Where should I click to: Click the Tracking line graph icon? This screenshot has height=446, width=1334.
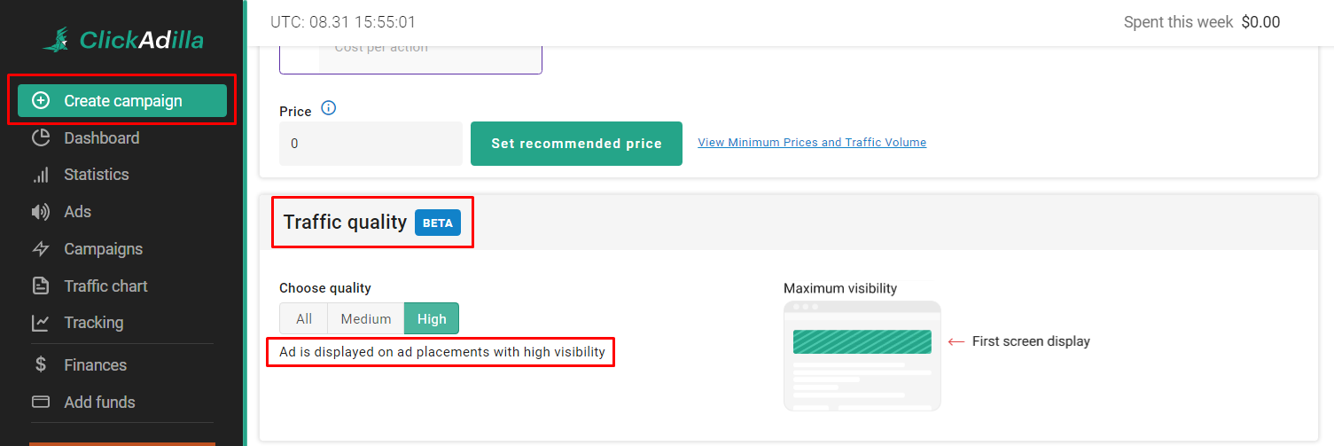click(x=41, y=323)
